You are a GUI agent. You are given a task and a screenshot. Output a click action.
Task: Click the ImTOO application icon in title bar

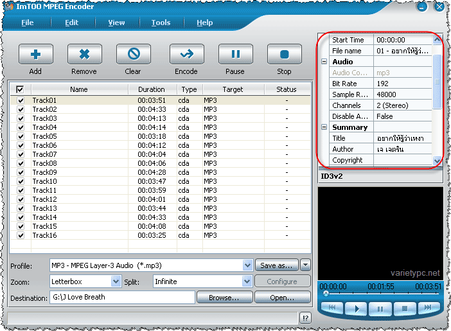10,6
